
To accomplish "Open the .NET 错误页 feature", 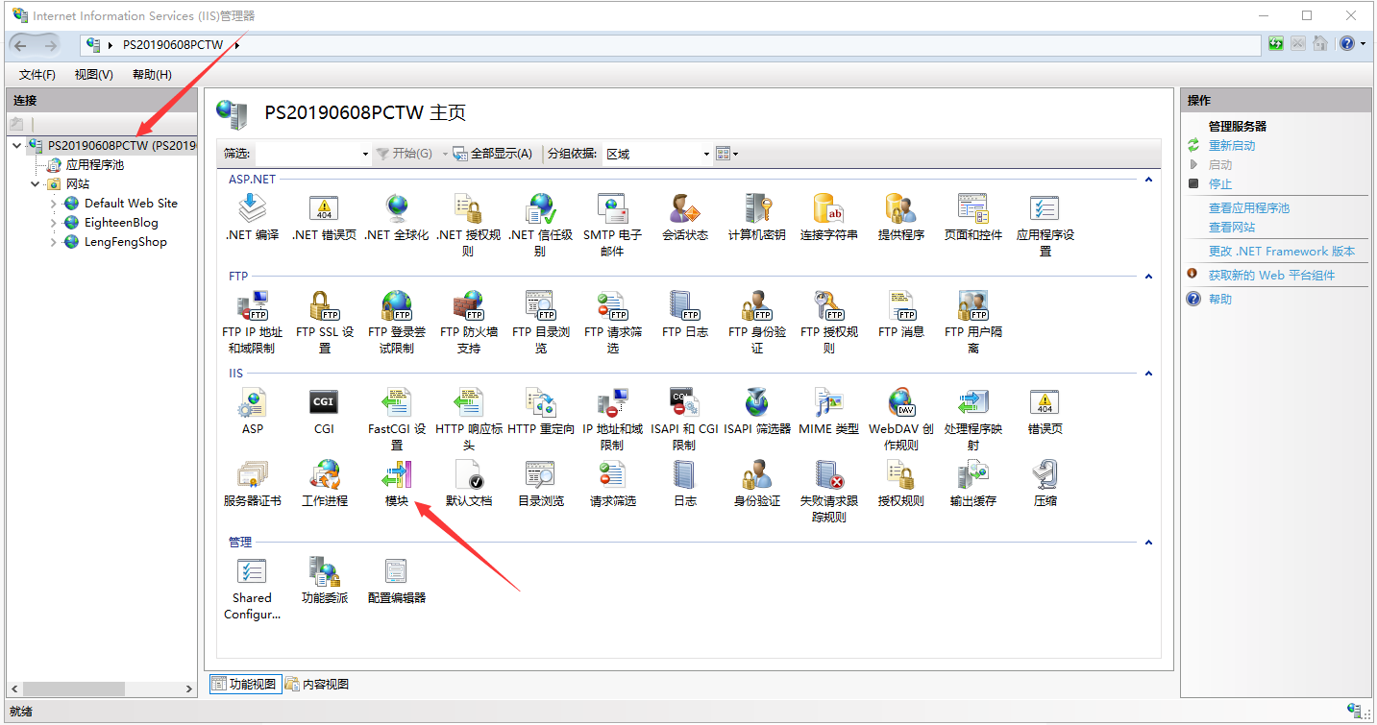I will (x=324, y=217).
